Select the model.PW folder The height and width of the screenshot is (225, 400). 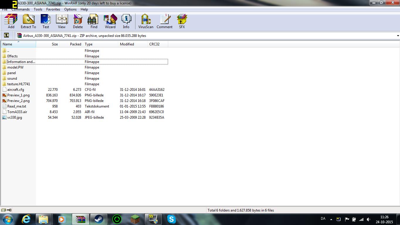pyautogui.click(x=15, y=67)
